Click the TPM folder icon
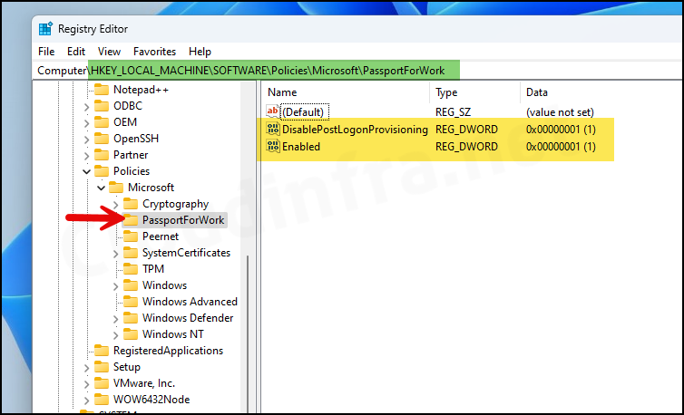The height and width of the screenshot is (415, 684). [131, 269]
